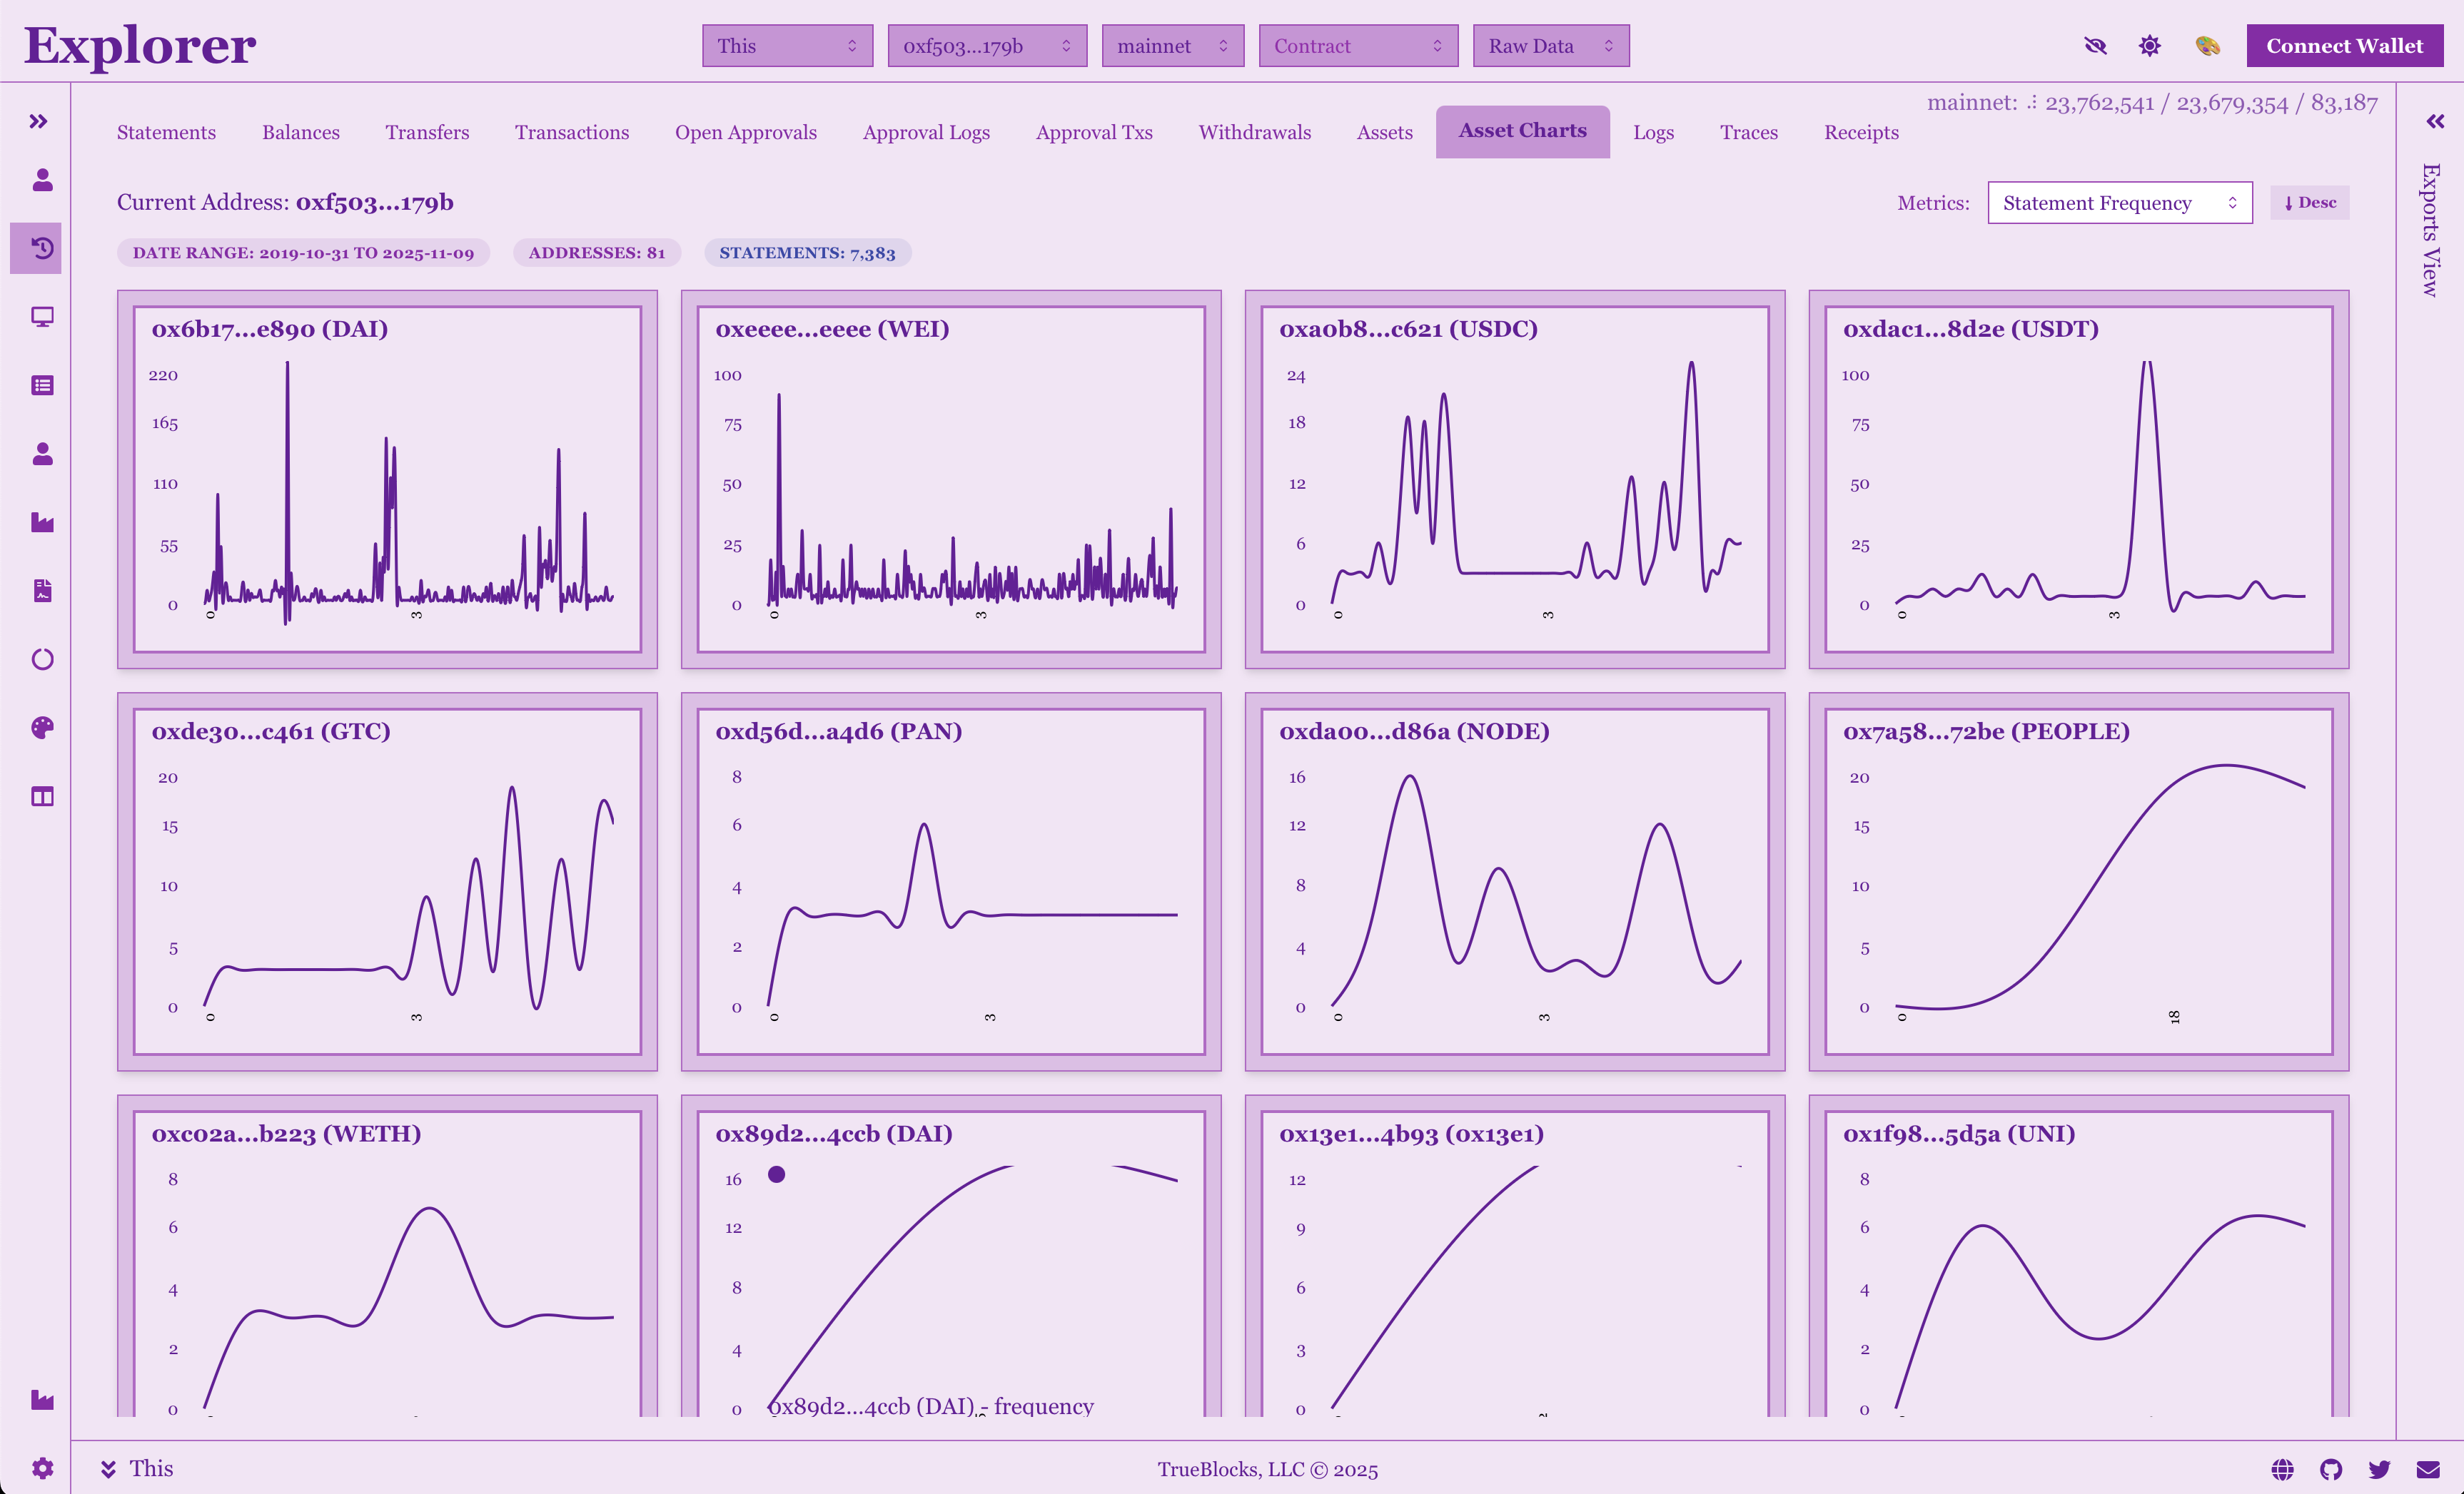
Task: Open the GitHub icon in footer
Action: click(2331, 1469)
